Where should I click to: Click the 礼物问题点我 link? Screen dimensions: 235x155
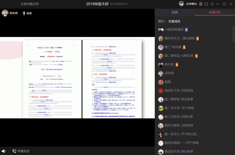tap(30, 4)
